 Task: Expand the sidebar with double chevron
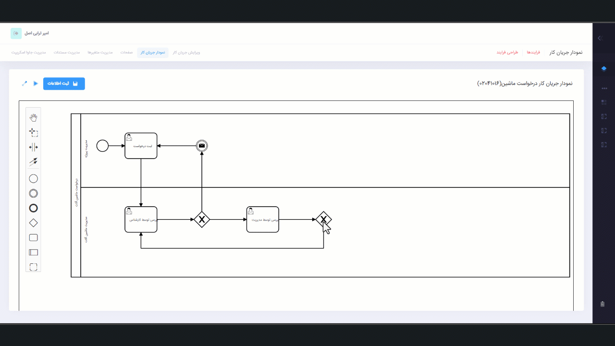pyautogui.click(x=600, y=38)
